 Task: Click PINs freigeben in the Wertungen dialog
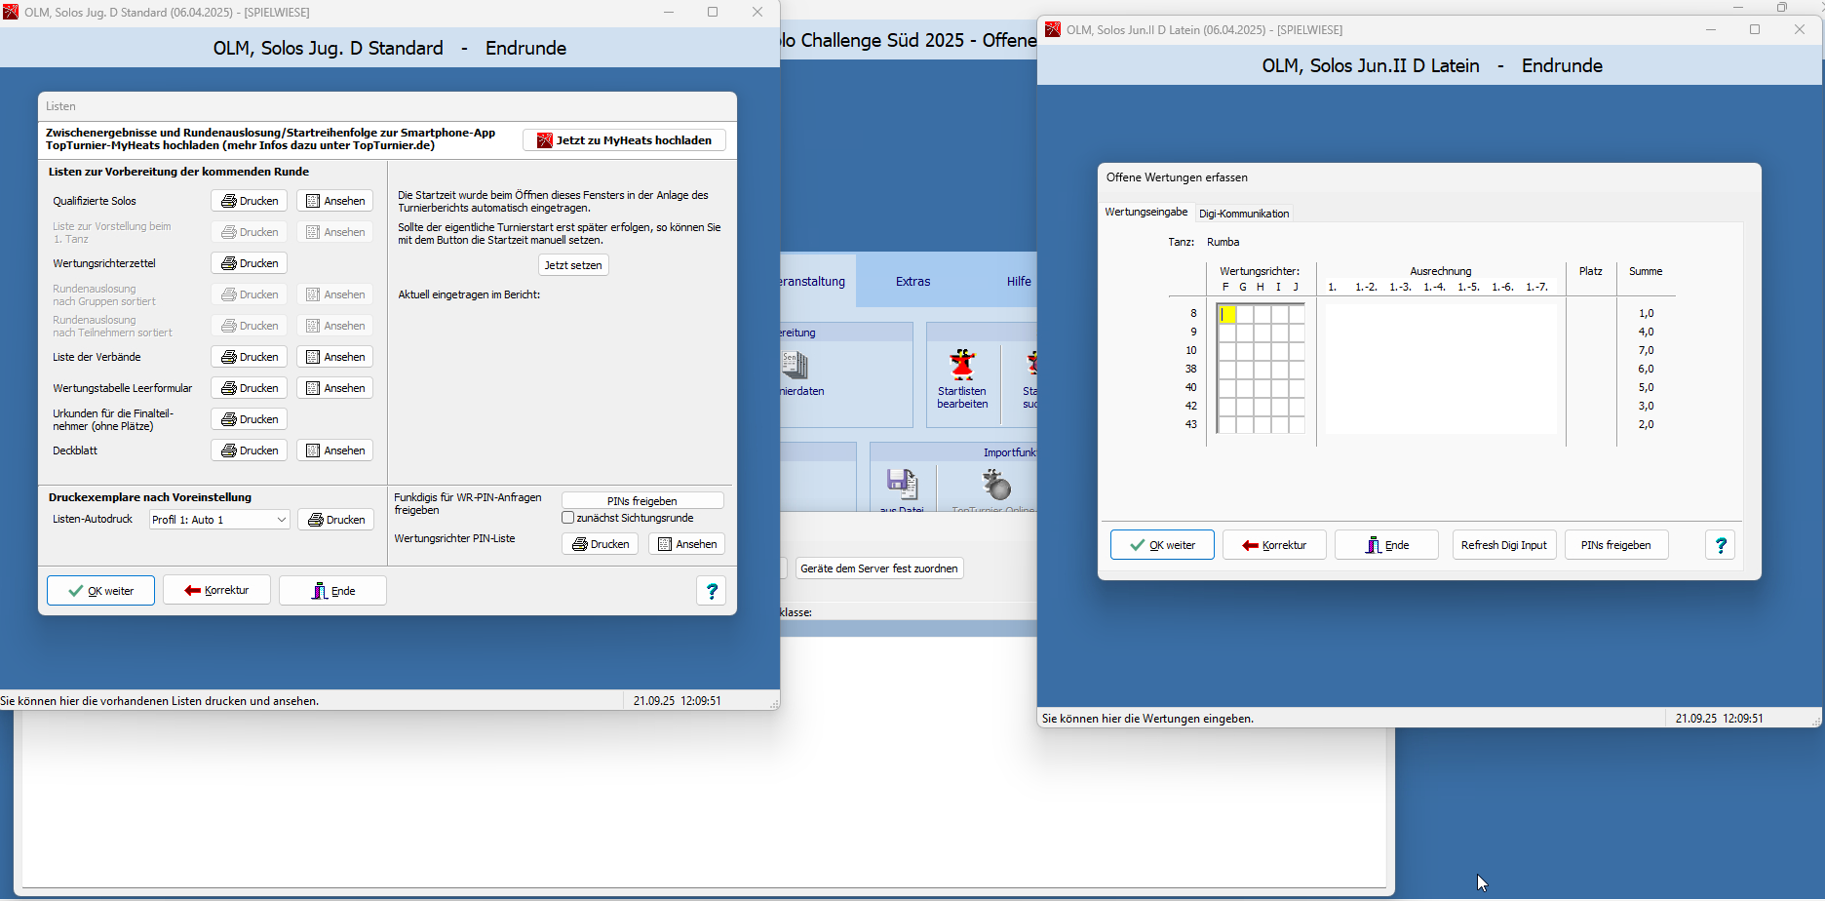(1615, 545)
